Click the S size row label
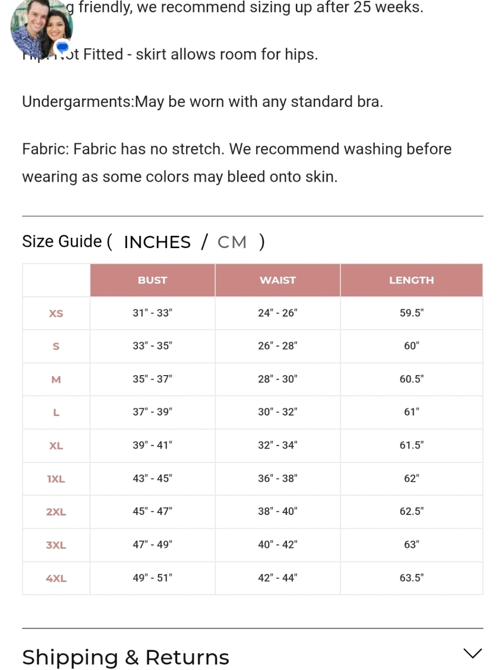Image resolution: width=504 pixels, height=670 pixels. (x=56, y=346)
